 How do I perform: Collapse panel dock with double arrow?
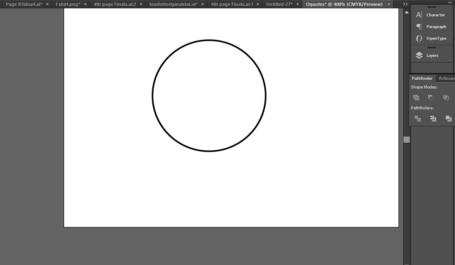click(450, 3)
